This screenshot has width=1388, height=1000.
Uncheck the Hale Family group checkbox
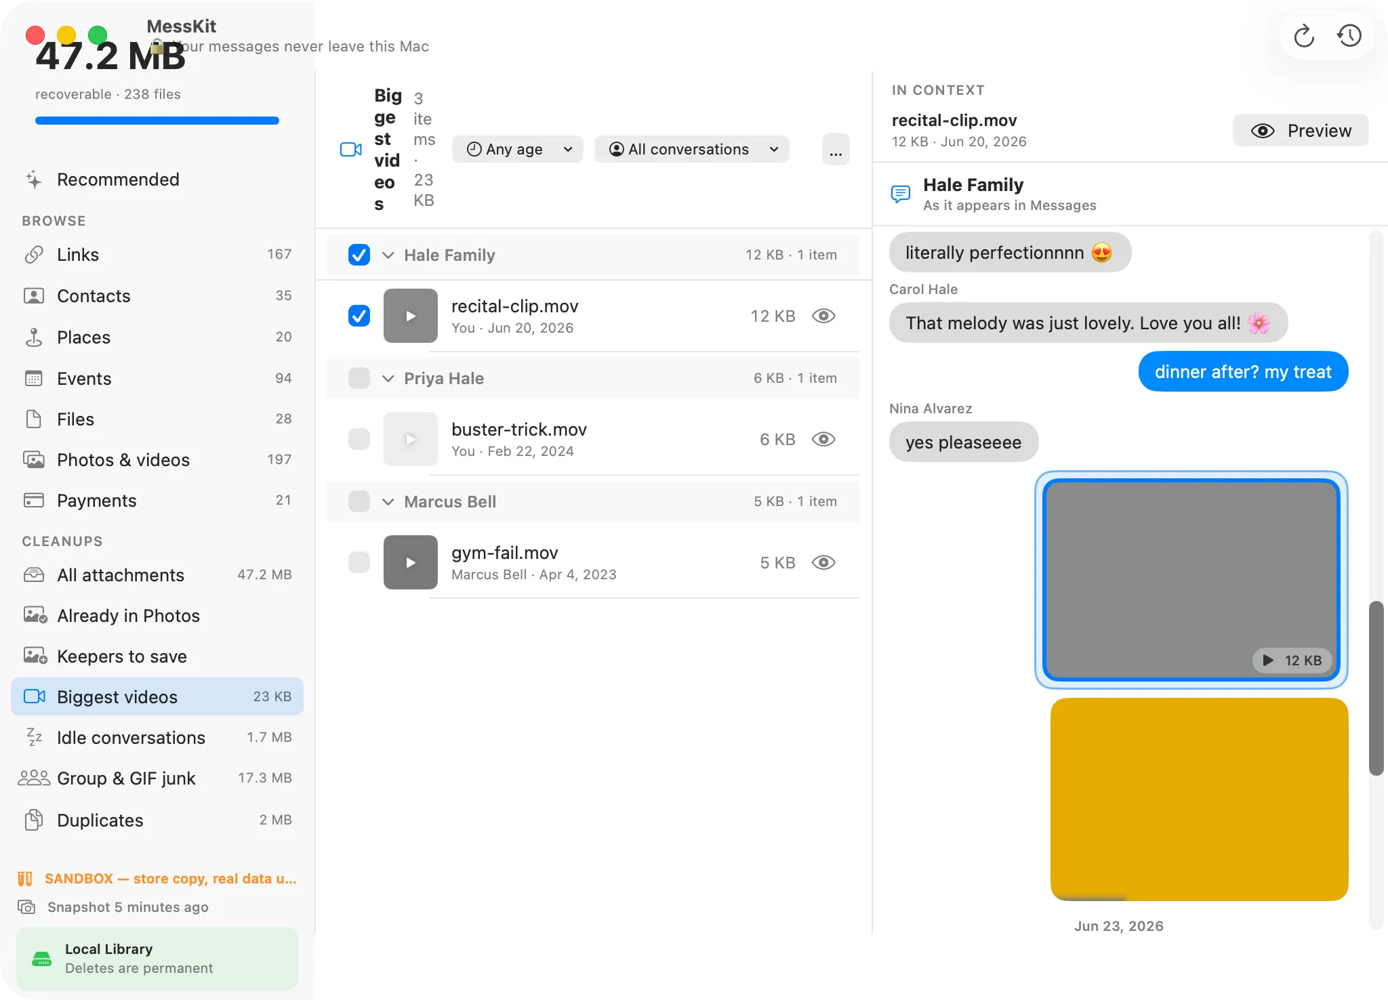click(x=359, y=255)
